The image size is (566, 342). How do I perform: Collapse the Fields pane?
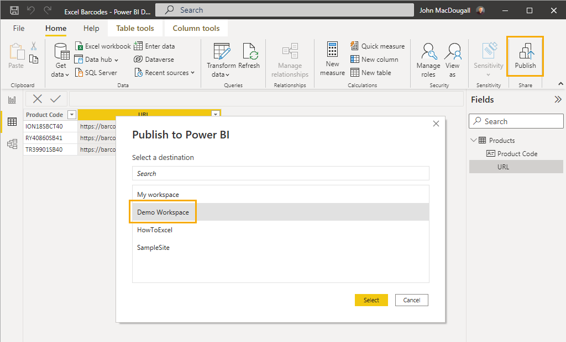click(x=558, y=99)
